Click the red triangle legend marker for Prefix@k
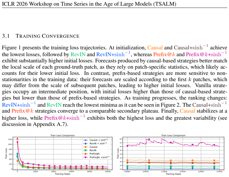This screenshot has width=229, height=177. pos(85,154)
